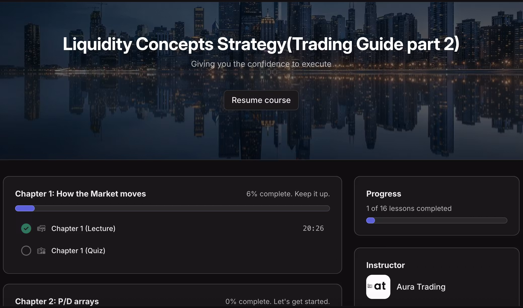Click the "6% complete. Keep it up." status text
The image size is (523, 308).
288,194
